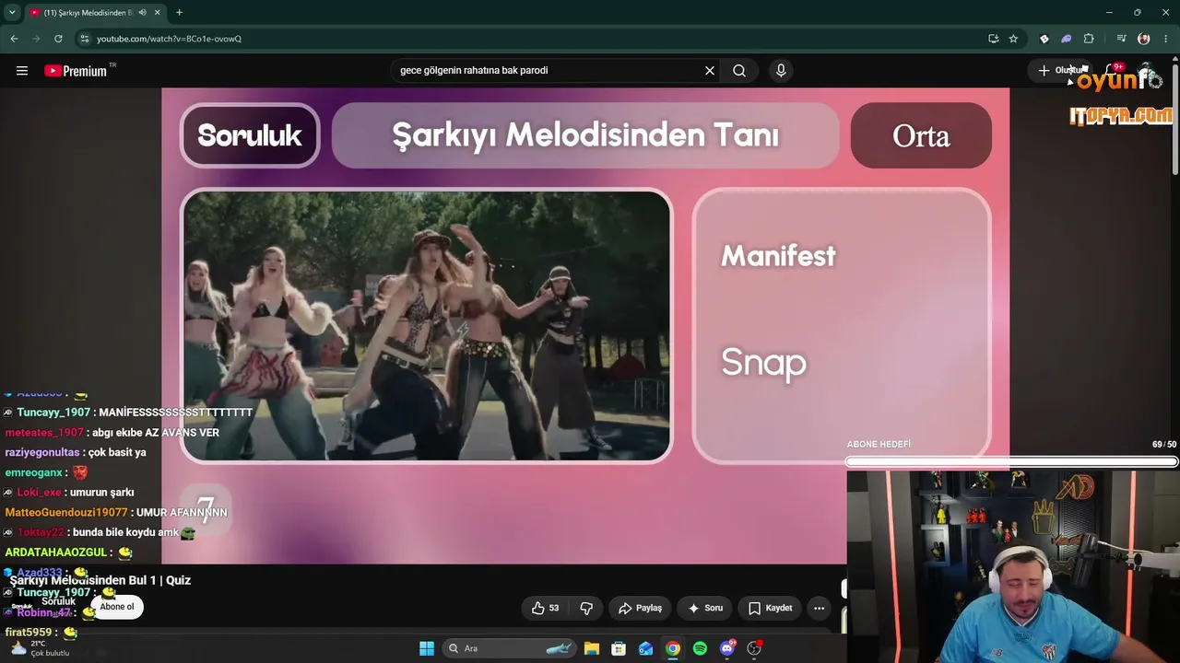The height and width of the screenshot is (663, 1180).
Task: Click the YouTube search magnifier button
Action: pyautogui.click(x=739, y=71)
